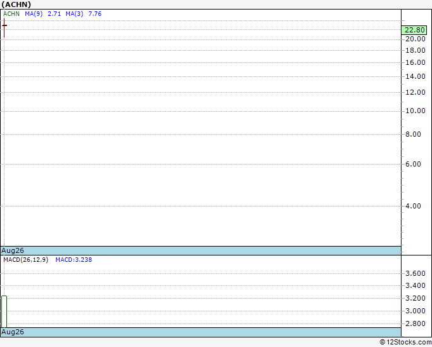Click the 8.00 price axis label
This screenshot has height=347, width=432.
click(413, 134)
